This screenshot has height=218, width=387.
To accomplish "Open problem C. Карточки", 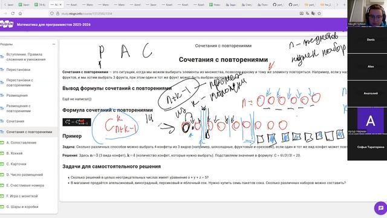I will pos(16,164).
